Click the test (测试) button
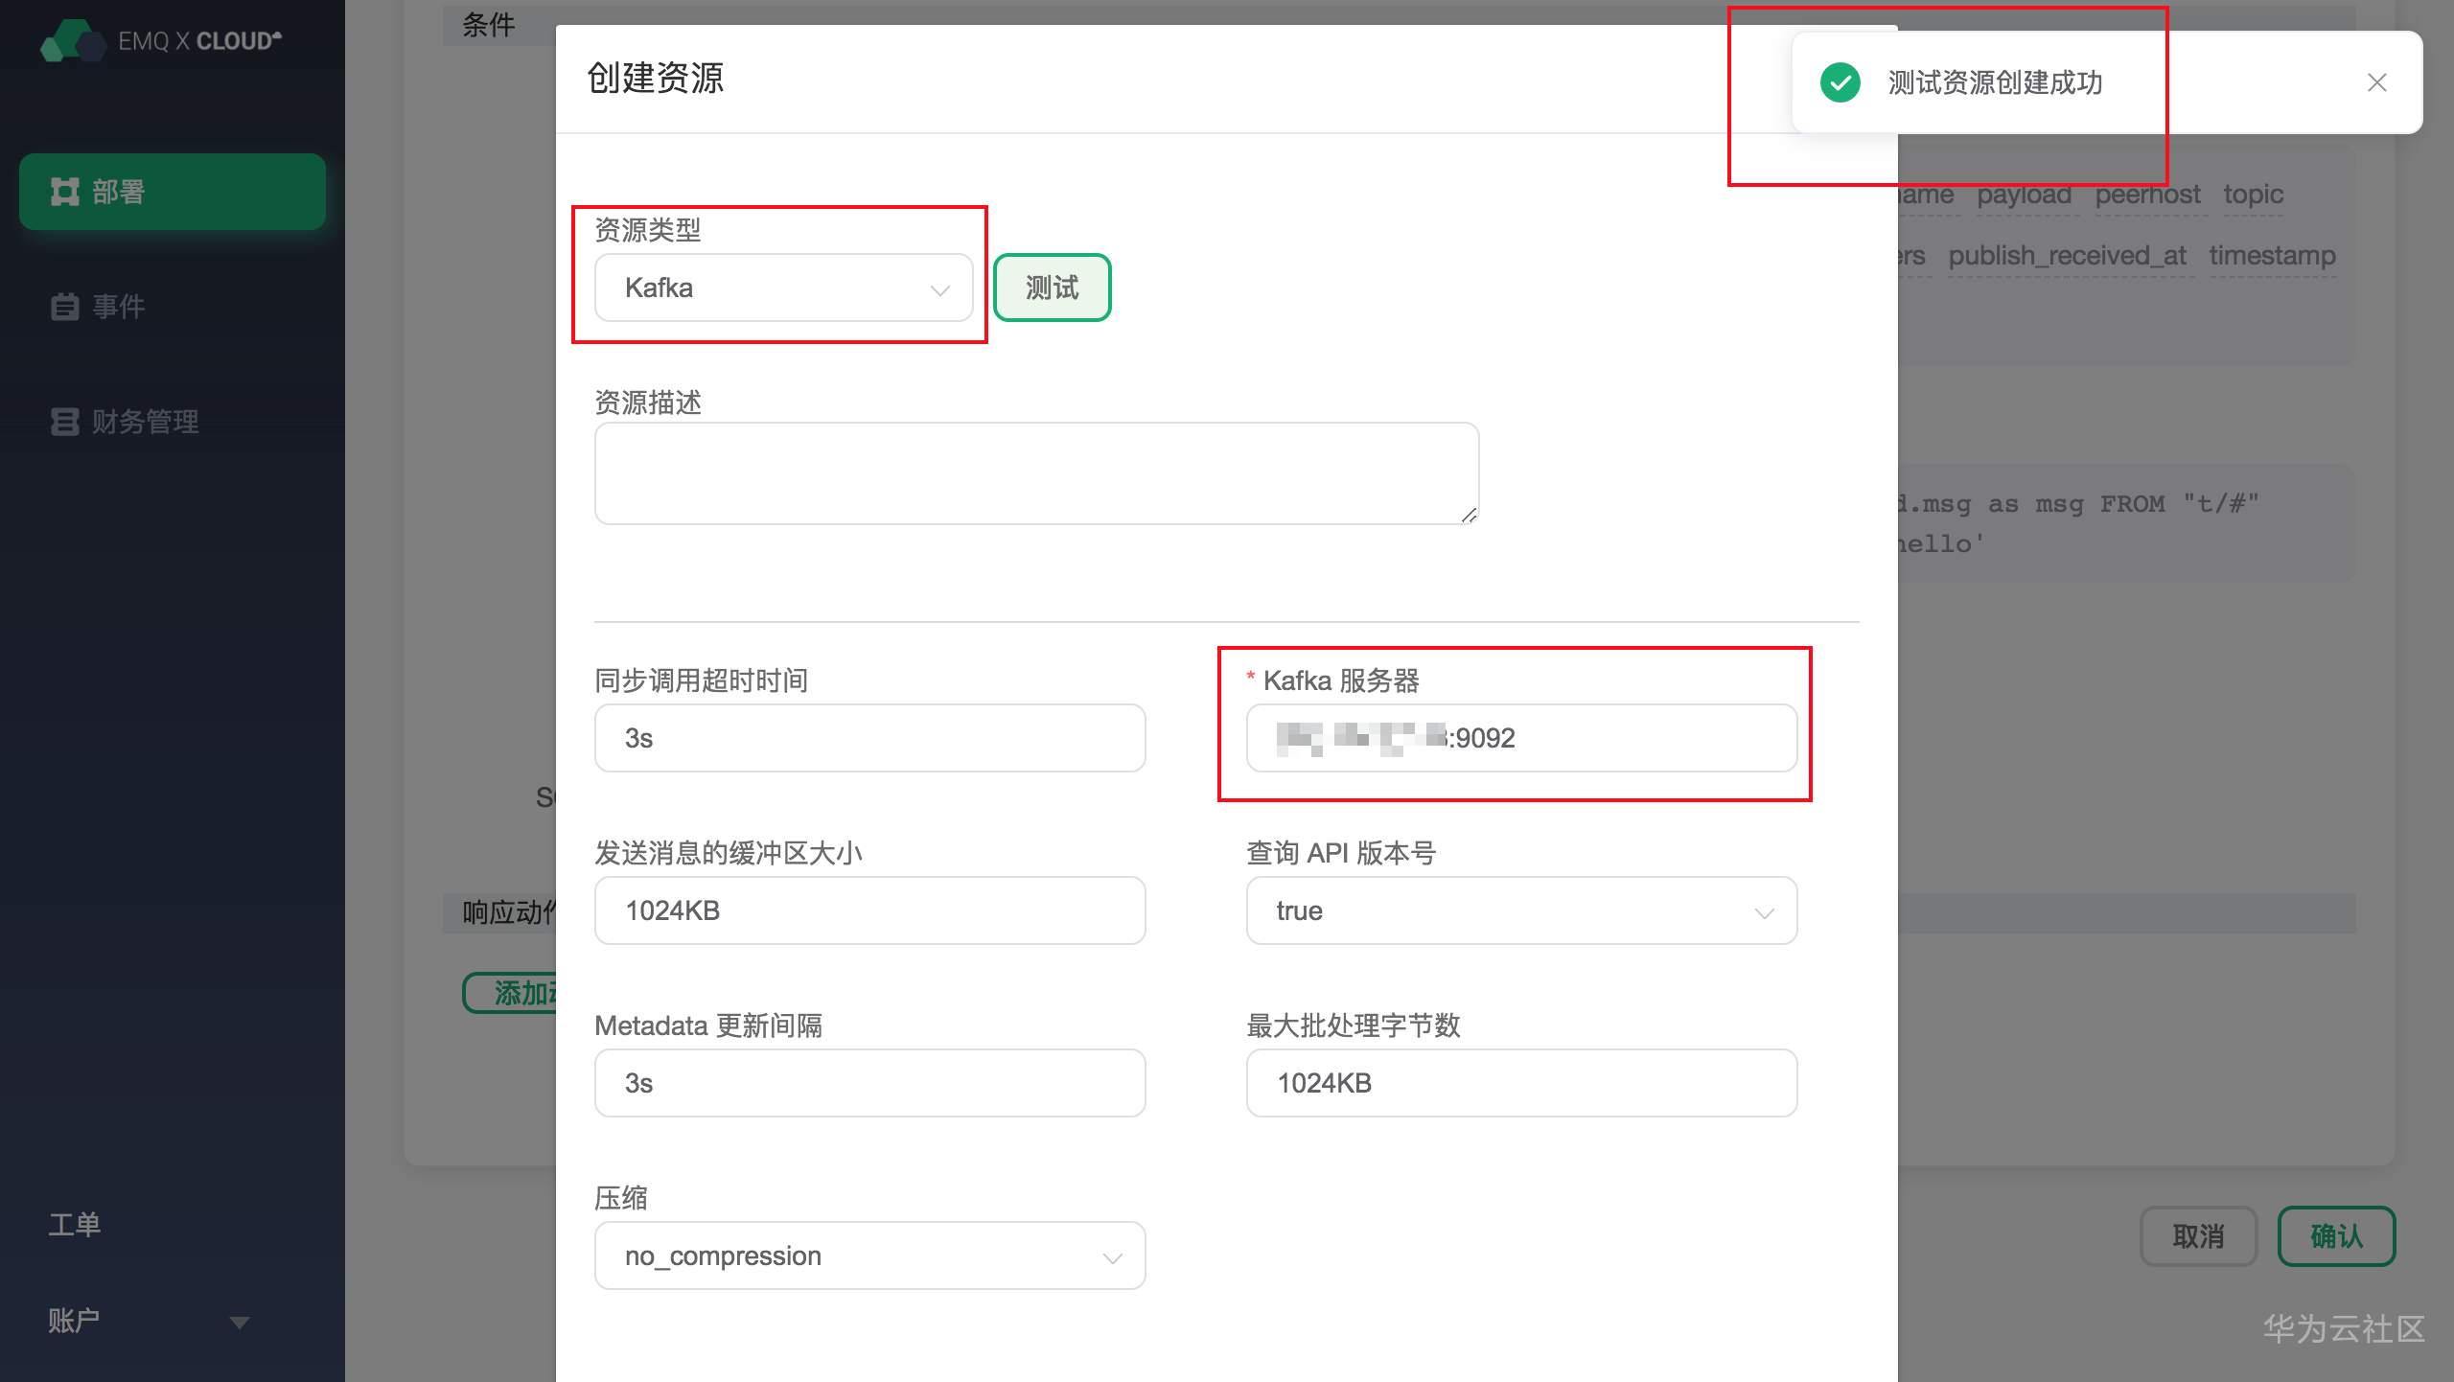Image resolution: width=2454 pixels, height=1382 pixels. pos(1052,288)
